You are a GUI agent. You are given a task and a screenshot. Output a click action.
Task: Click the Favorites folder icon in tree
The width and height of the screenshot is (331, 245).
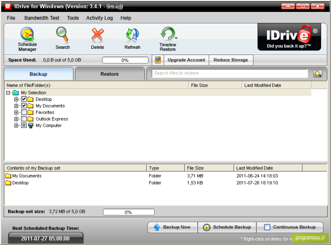31,112
